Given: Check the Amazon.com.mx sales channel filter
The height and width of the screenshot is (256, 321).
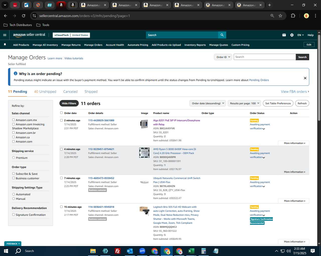Looking at the screenshot, I should 14,120.
